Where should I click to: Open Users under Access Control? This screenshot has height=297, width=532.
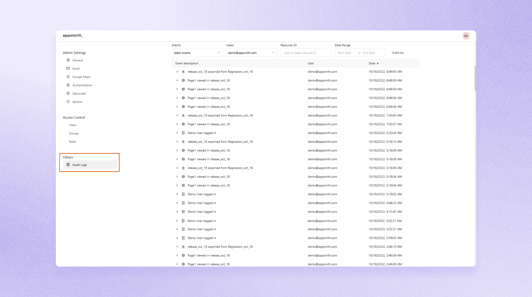(x=73, y=125)
